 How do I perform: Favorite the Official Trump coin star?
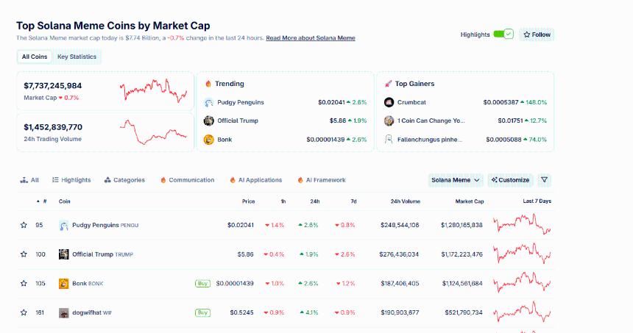click(x=24, y=254)
